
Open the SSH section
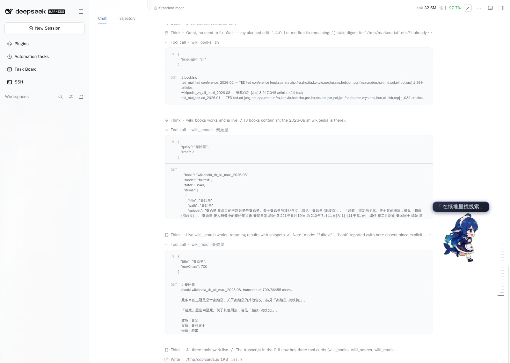coord(45,82)
